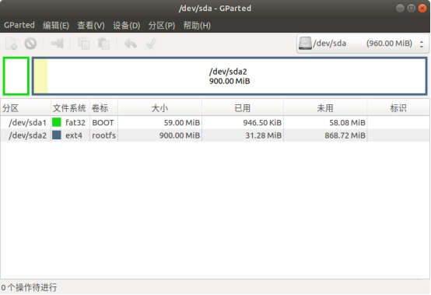Sort by the 大小 column header
Viewport: 431px width, 295px height.
pyautogui.click(x=160, y=108)
